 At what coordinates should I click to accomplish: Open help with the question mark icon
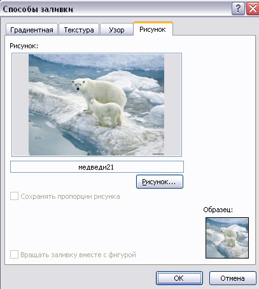(x=238, y=9)
